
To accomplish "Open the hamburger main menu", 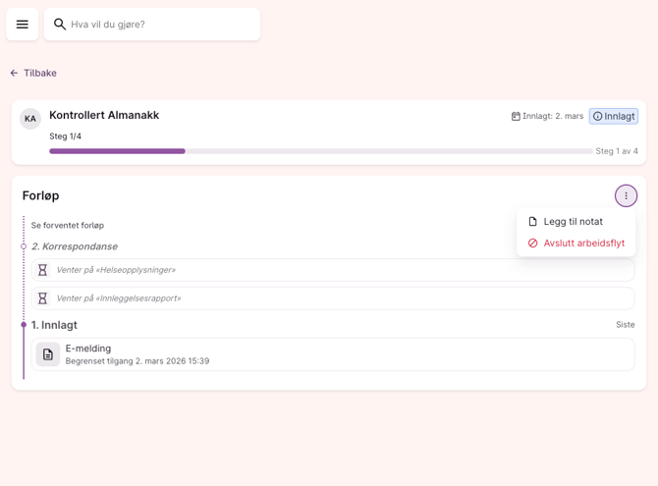I will (x=23, y=25).
